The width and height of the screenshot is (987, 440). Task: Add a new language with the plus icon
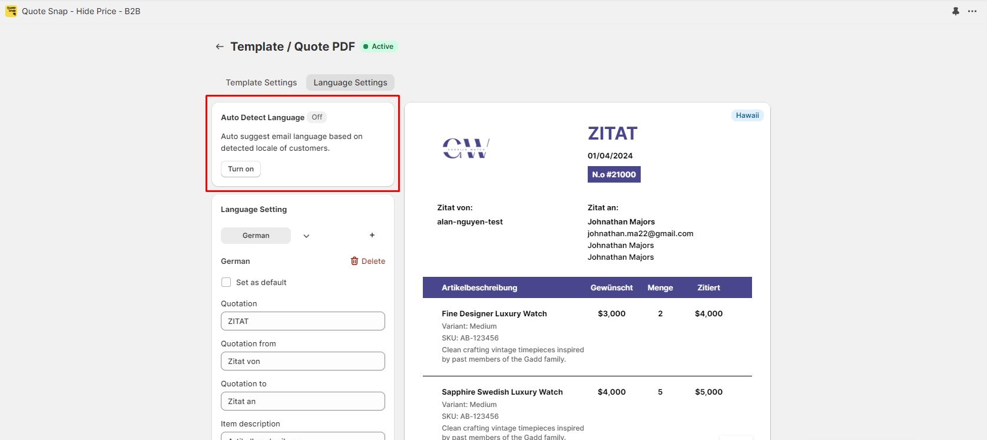click(x=372, y=235)
